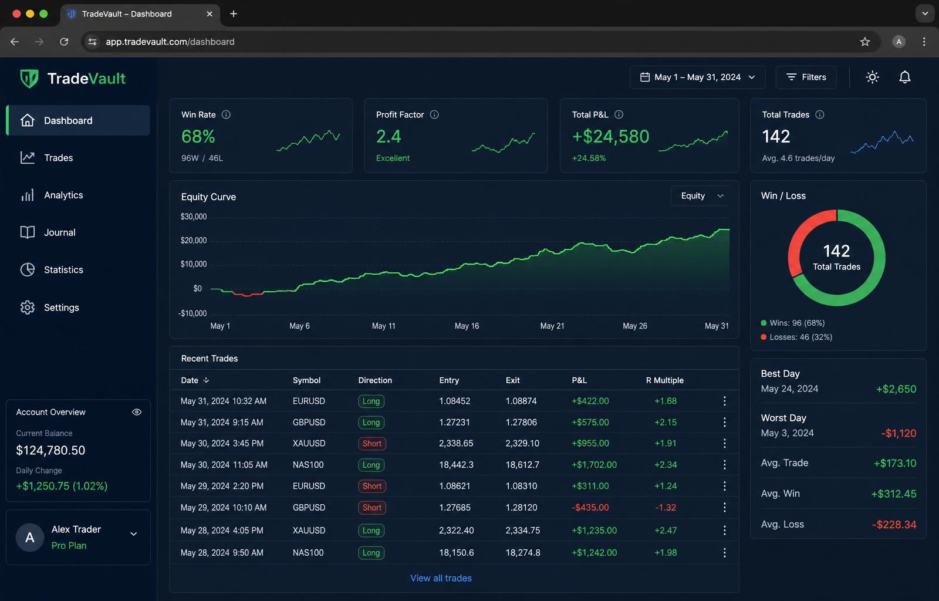Open options menu for NAS100 May 30 trade
Viewport: 939px width, 601px height.
coord(724,464)
